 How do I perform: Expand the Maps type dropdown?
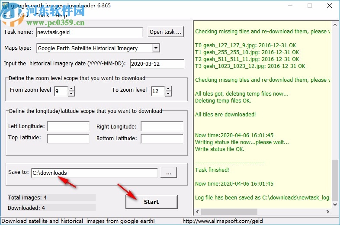(156, 48)
